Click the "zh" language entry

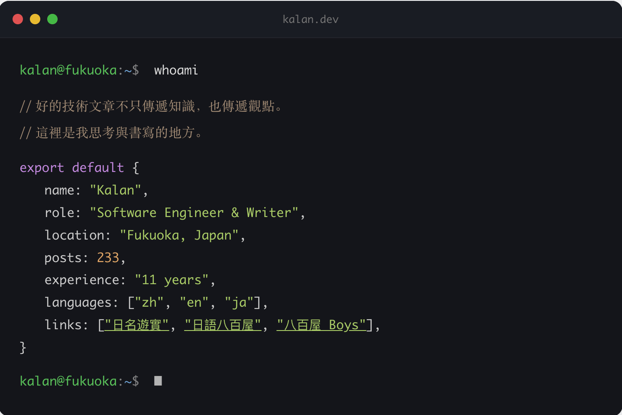[149, 302]
